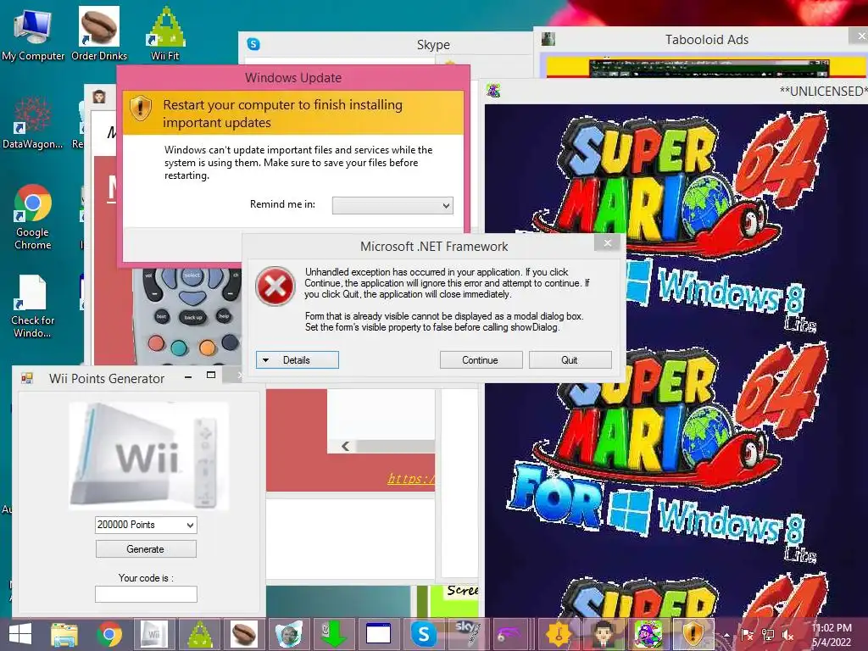Open the blank window taskbar icon
Screen dimensions: 868x651
tap(379, 634)
